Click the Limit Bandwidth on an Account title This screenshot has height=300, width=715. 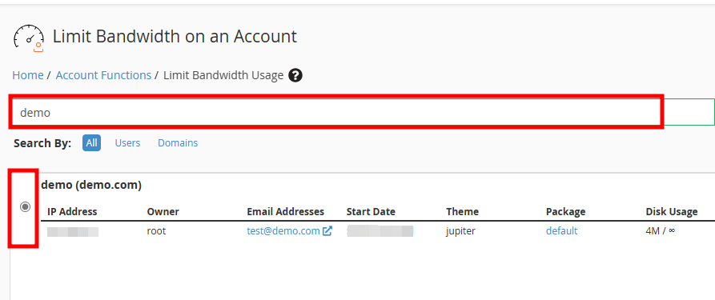[175, 37]
